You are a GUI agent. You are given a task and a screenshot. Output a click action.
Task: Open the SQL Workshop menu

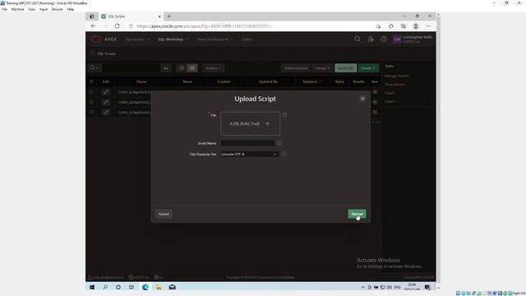click(x=173, y=39)
